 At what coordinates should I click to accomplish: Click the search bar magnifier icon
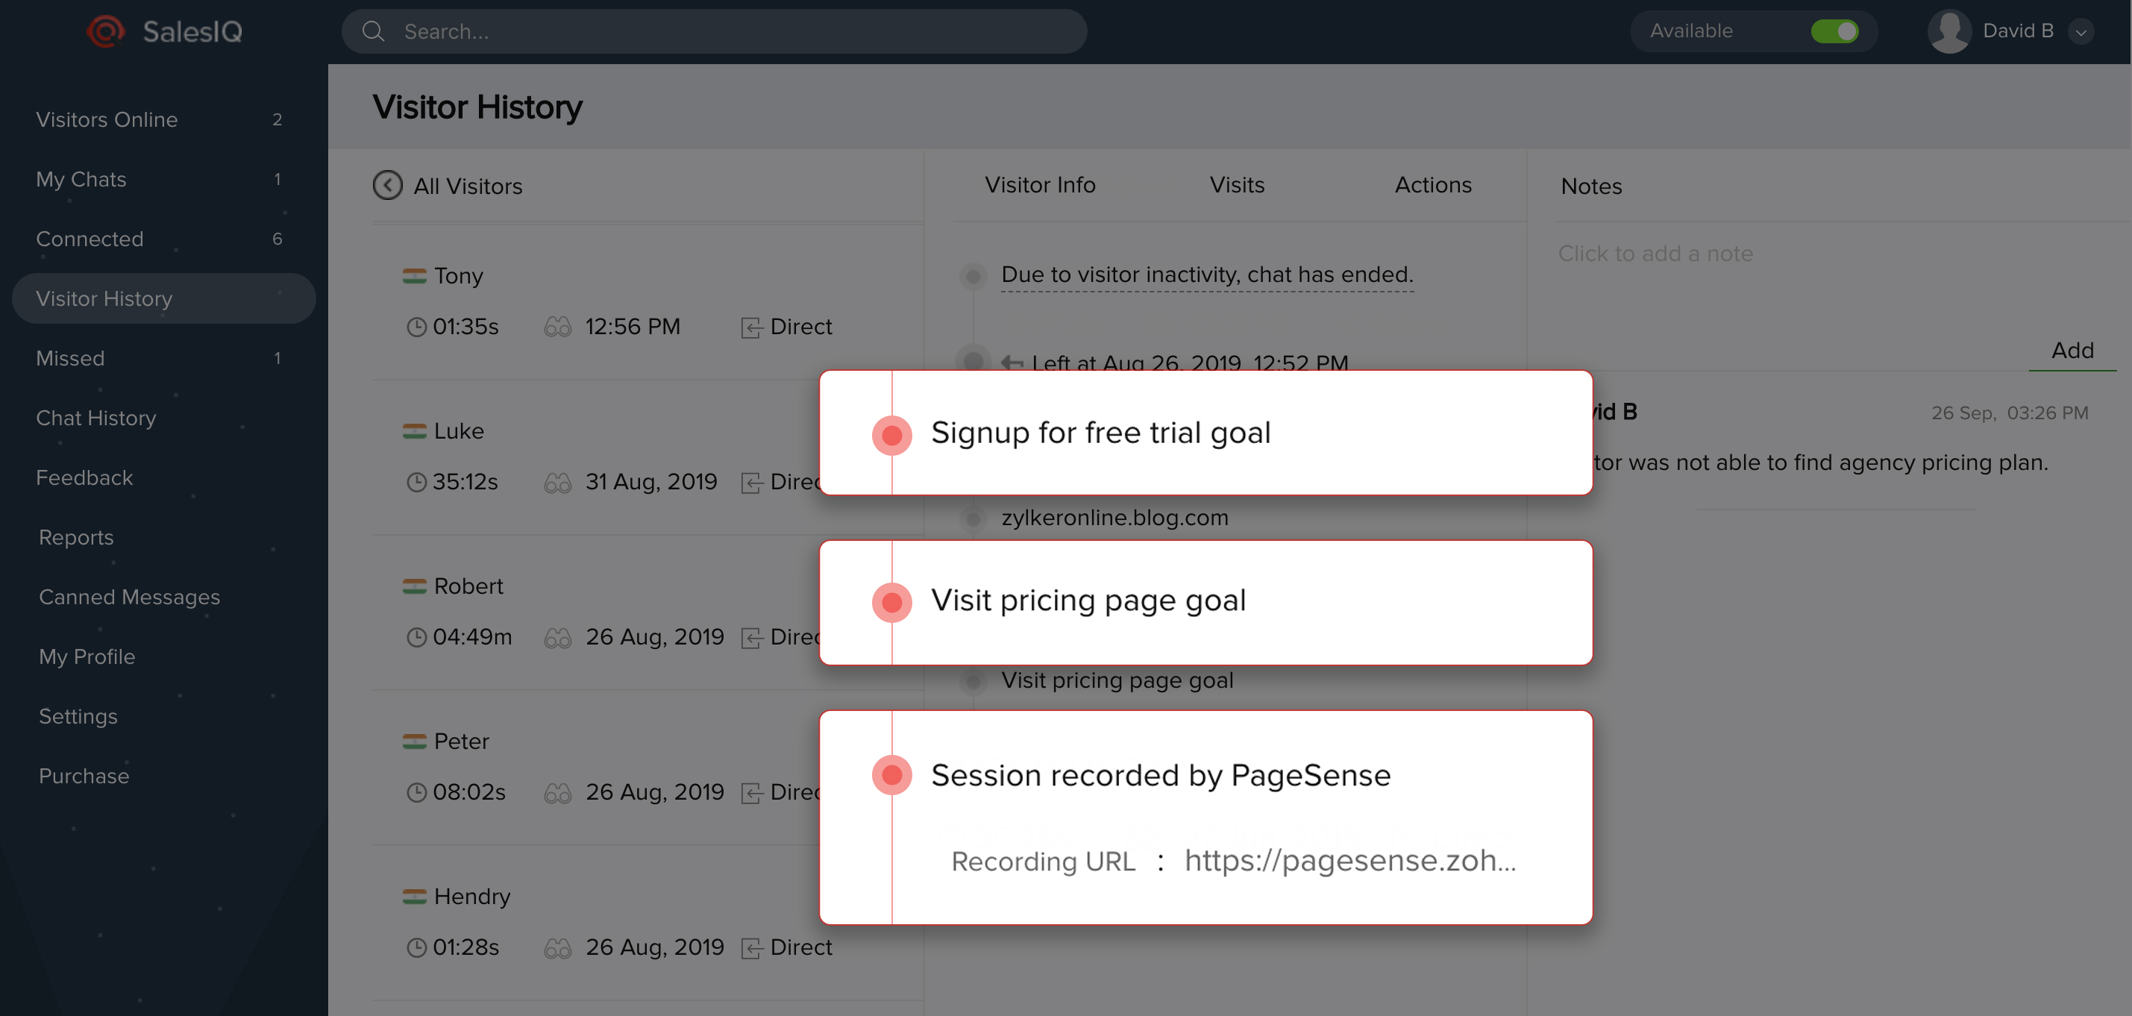[x=374, y=30]
